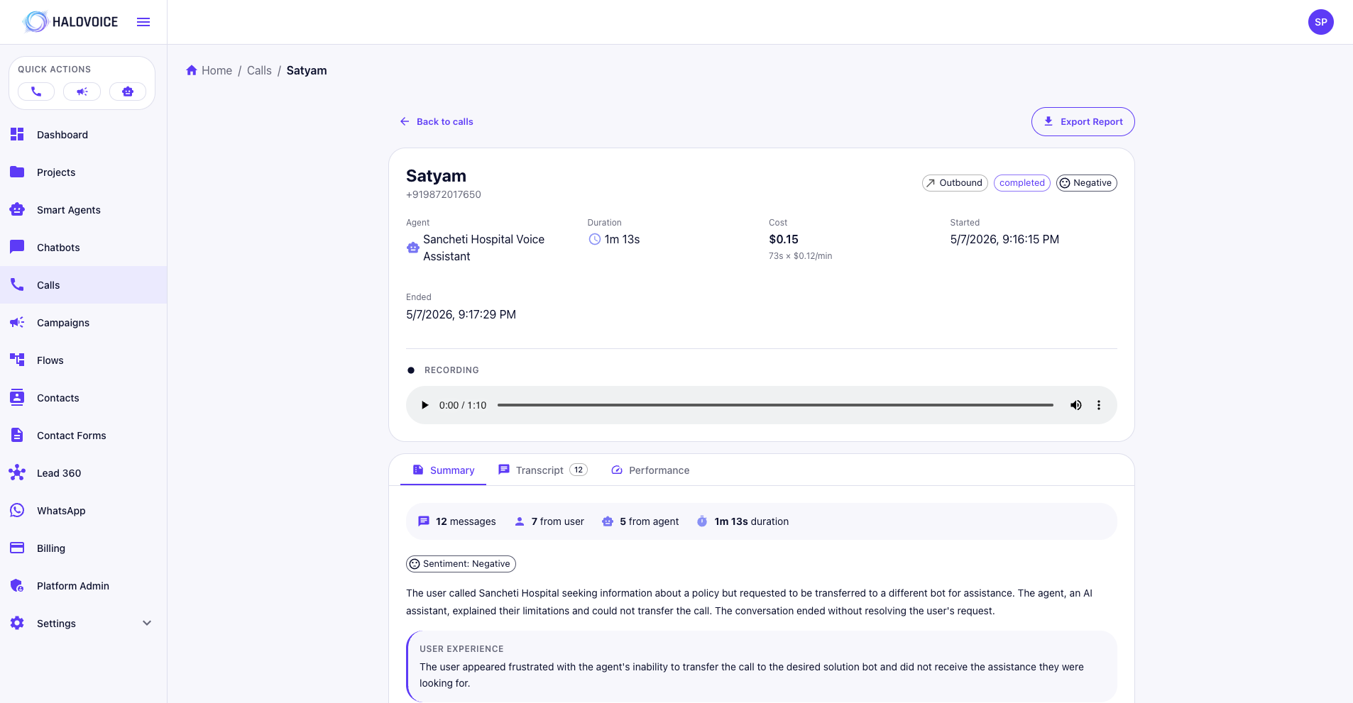Screen dimensions: 1353x703
Task: Click the HaloVoice logo
Action: point(70,22)
